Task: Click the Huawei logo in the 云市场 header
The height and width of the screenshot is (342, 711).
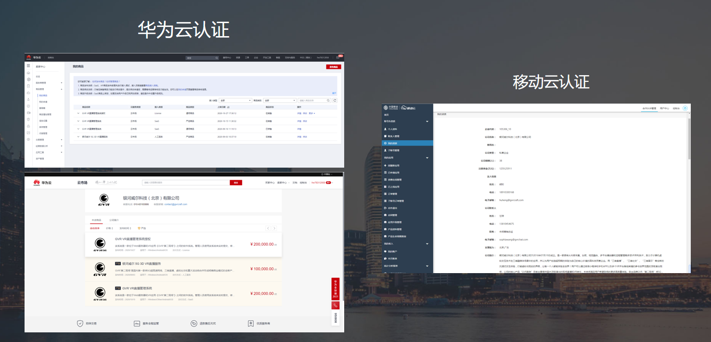Action: 36,183
